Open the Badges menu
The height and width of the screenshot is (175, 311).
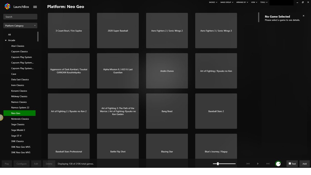click(213, 2)
